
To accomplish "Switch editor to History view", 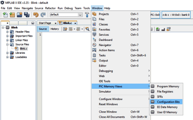I will click(55, 29).
